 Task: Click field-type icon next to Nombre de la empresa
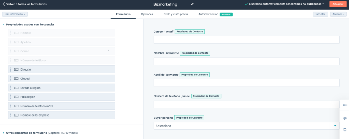point(16,115)
